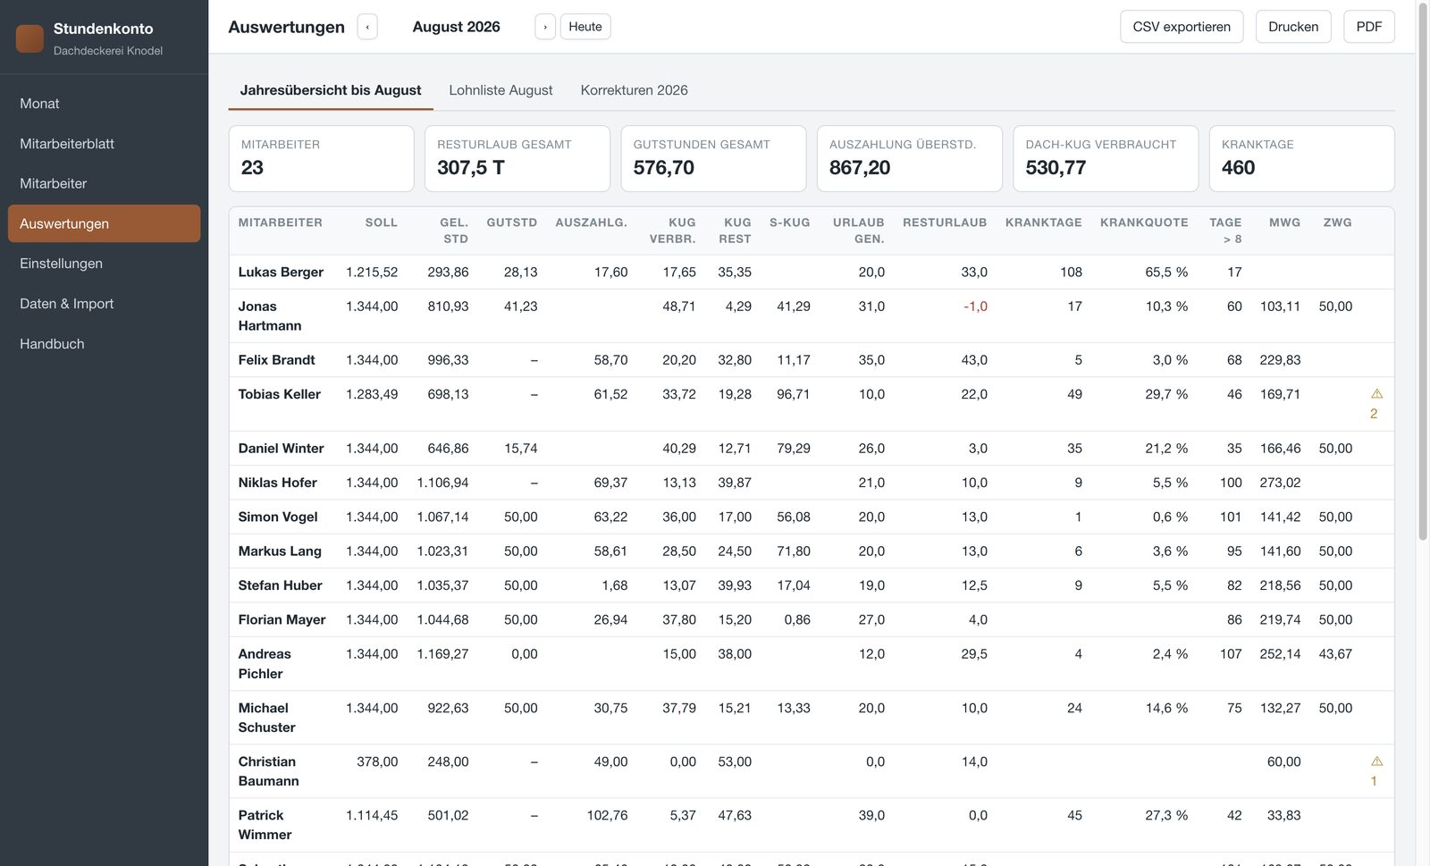Open the Mitarbeiter sidebar entry
This screenshot has width=1430, height=866.
click(x=104, y=183)
